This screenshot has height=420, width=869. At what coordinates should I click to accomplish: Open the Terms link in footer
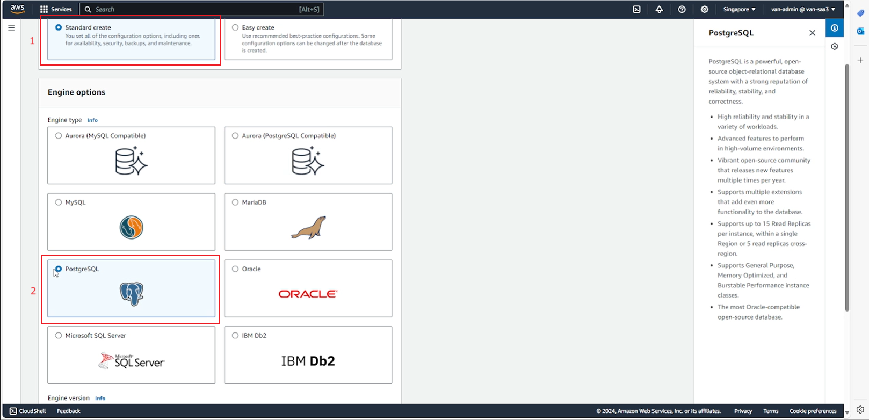pyautogui.click(x=771, y=411)
